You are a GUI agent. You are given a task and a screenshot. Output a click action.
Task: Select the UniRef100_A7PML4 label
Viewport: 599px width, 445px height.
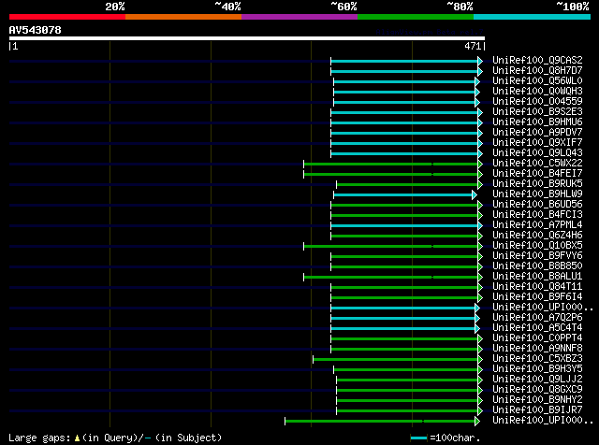537,224
